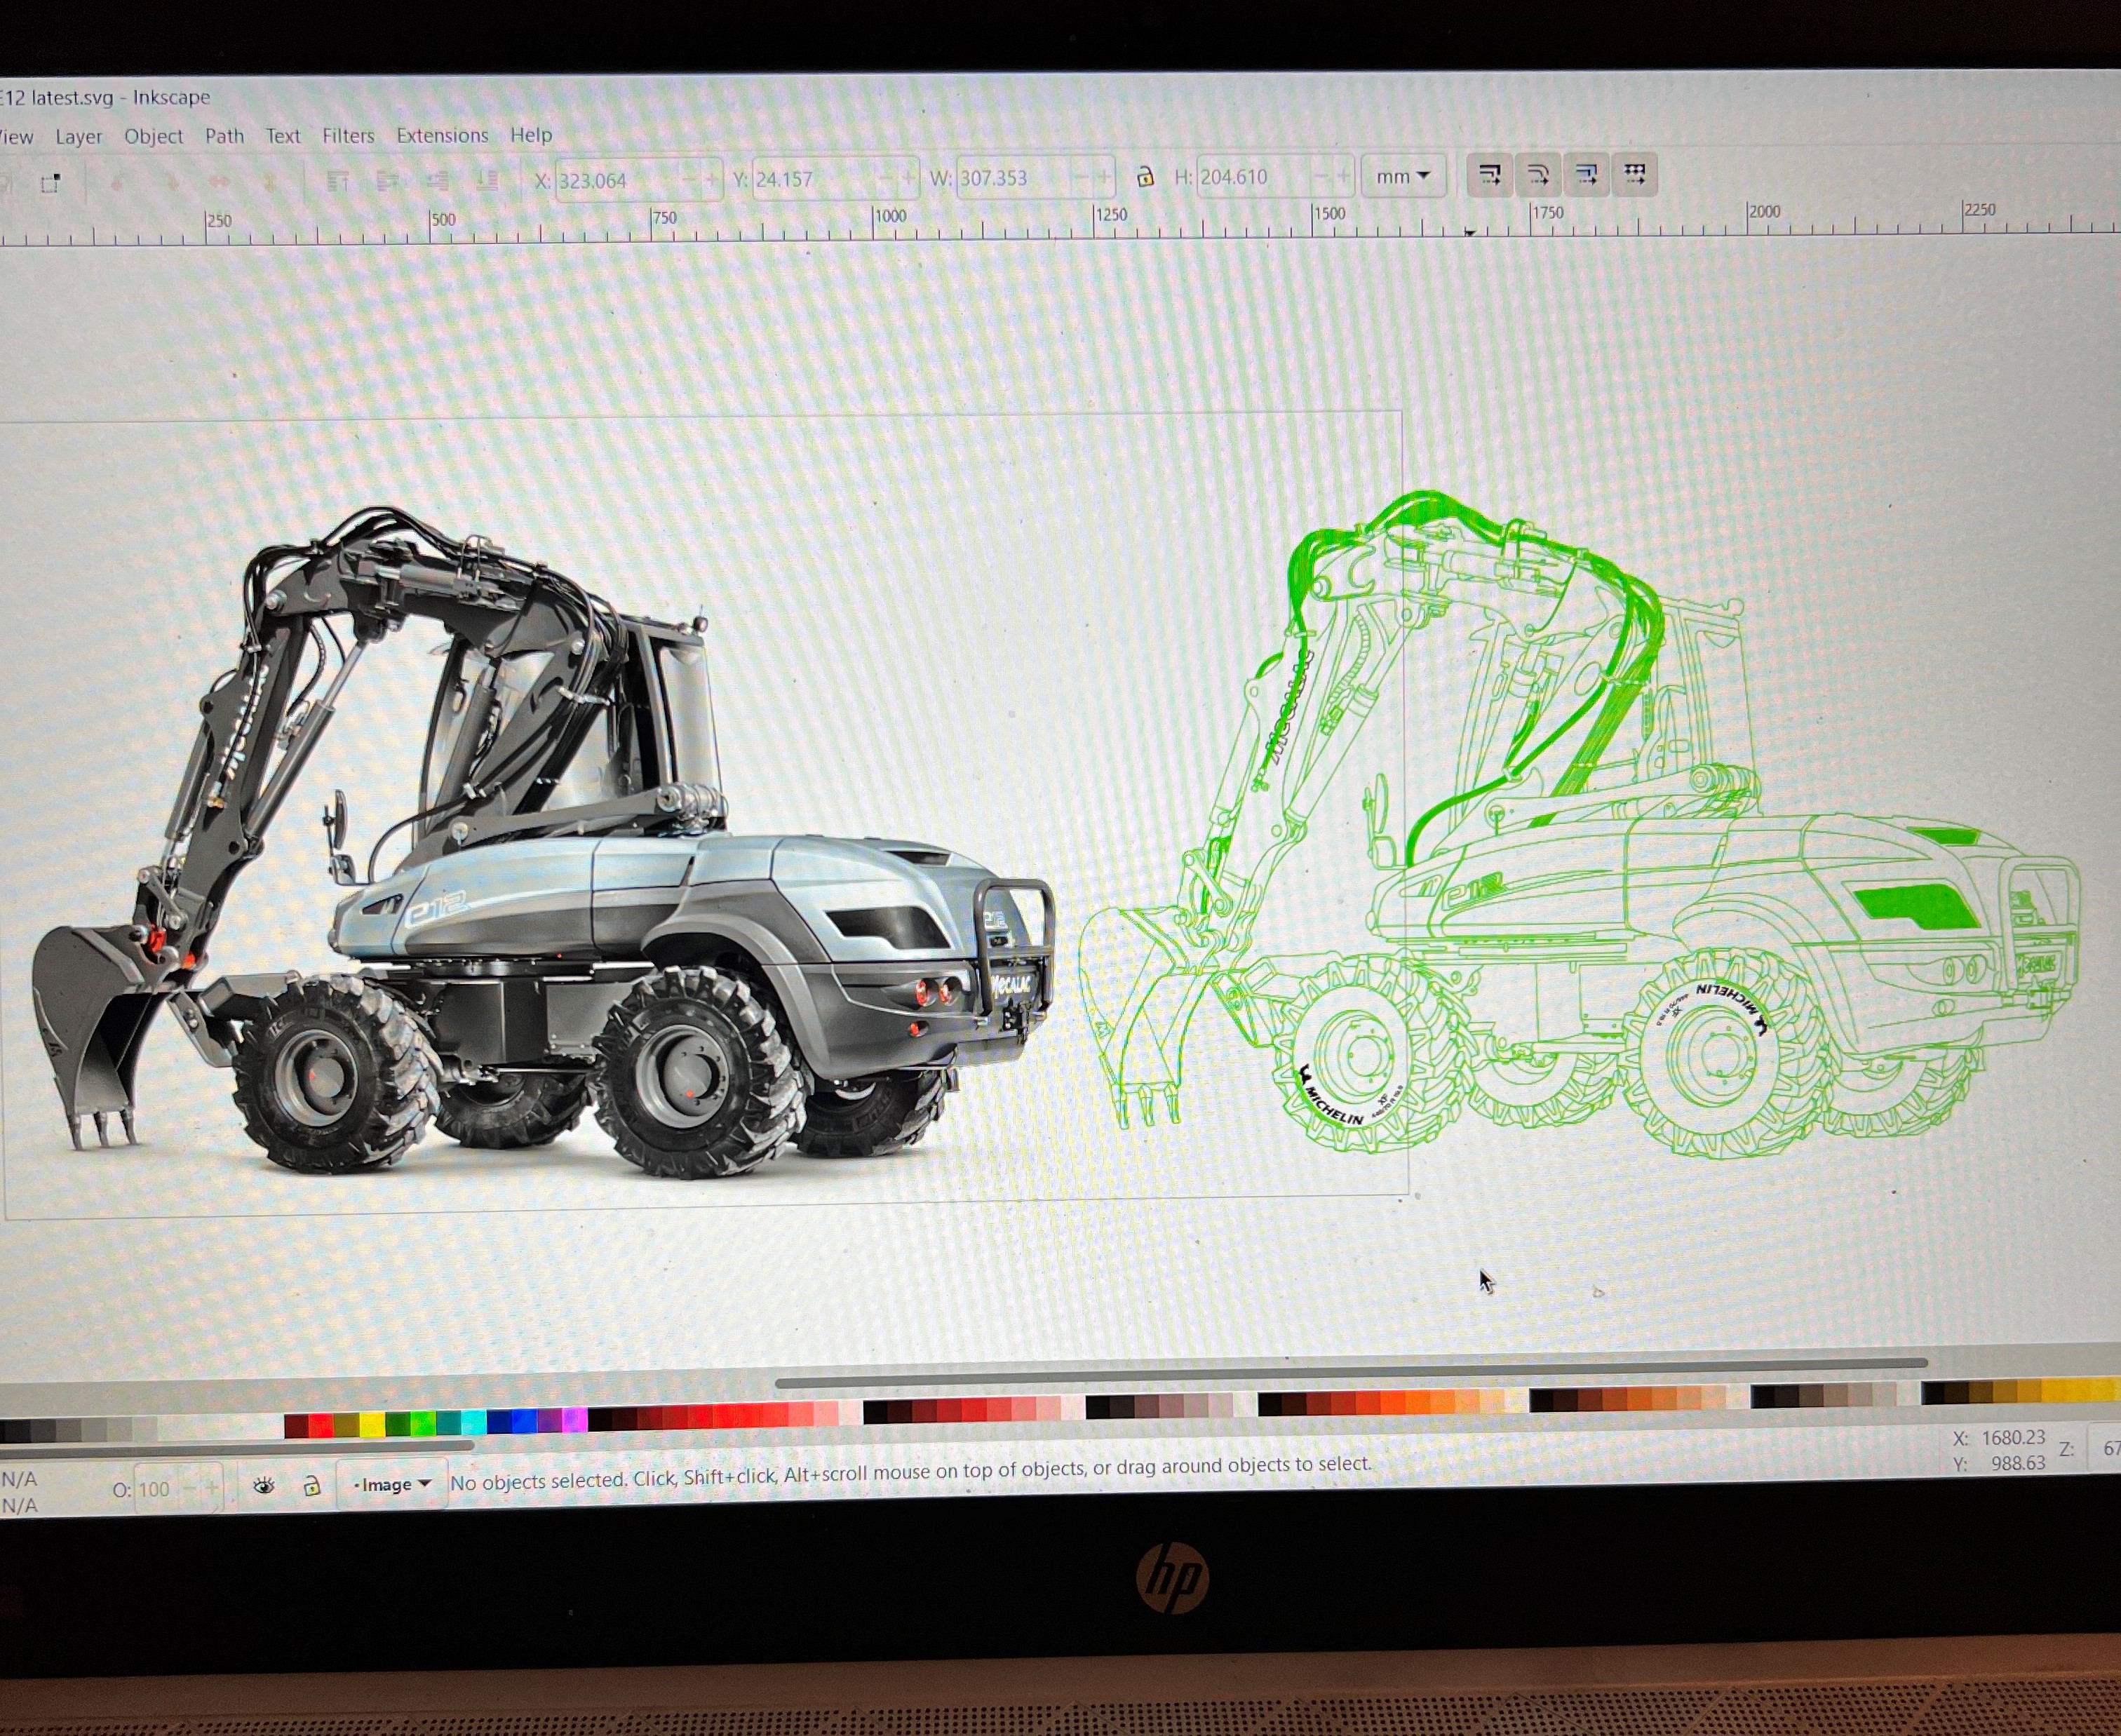Decrease Y value with minus stepper
This screenshot has height=1736, width=2121.
point(884,179)
